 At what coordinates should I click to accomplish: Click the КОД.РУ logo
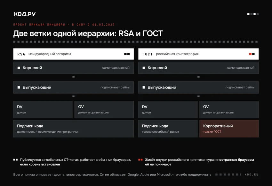(25, 14)
